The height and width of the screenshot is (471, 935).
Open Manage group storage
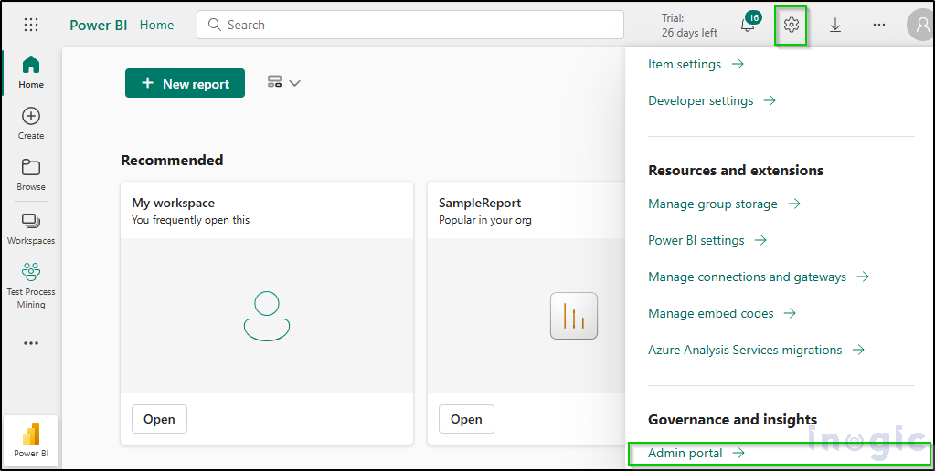pos(724,204)
